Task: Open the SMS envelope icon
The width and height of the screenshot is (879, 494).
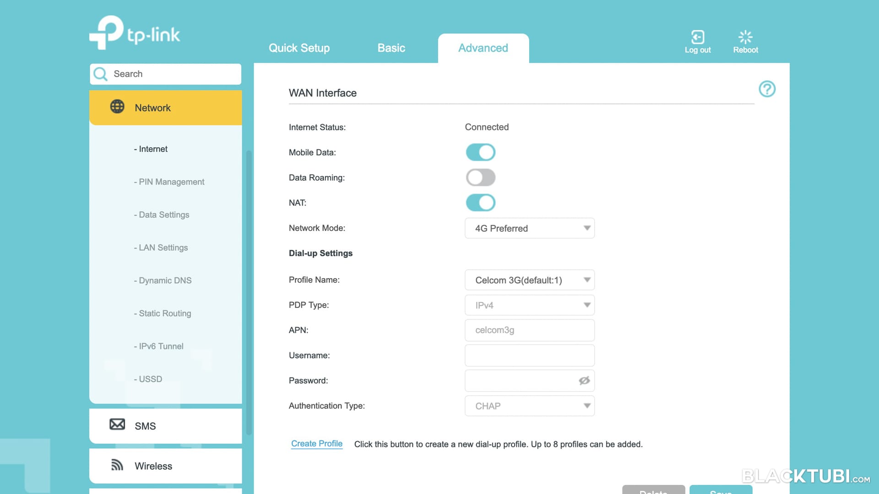Action: 117,424
